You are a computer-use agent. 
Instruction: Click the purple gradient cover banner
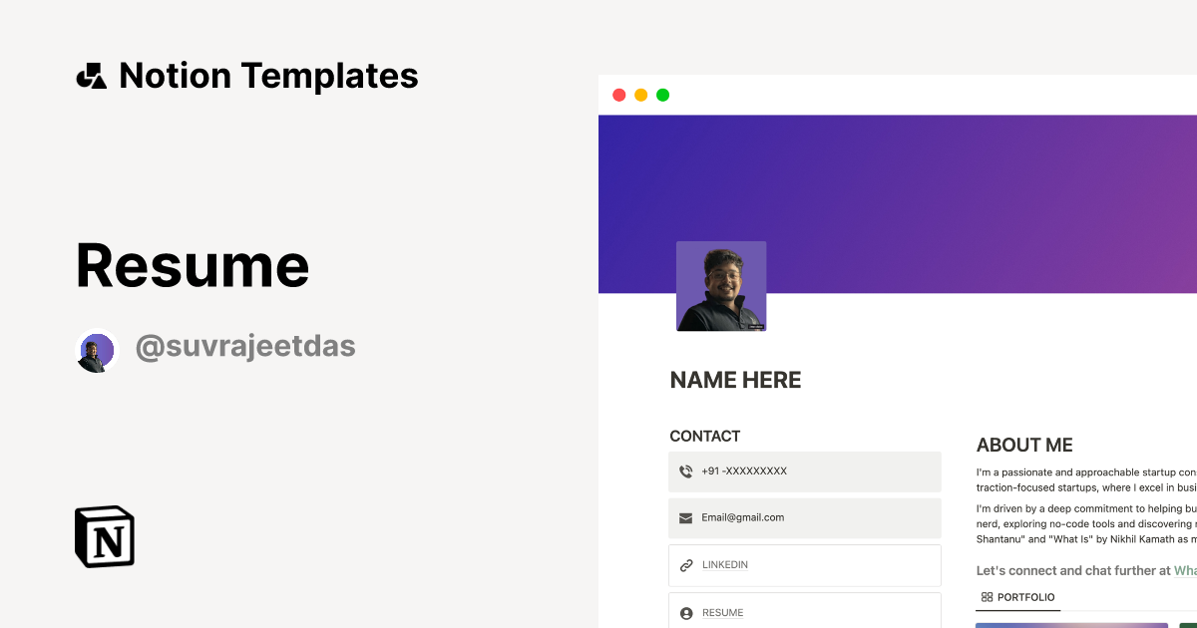948,189
